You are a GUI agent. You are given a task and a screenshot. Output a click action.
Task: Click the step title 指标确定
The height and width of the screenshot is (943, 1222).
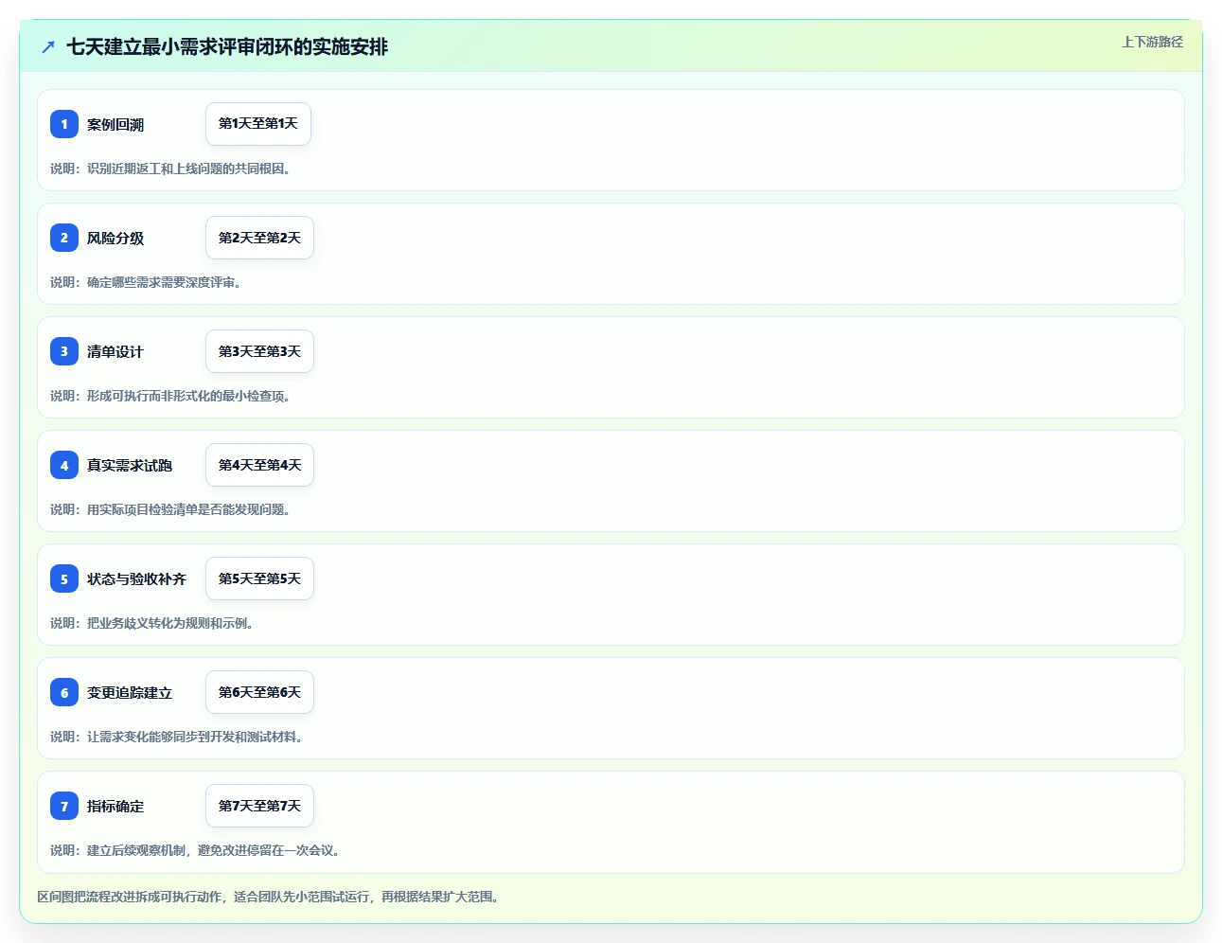[x=115, y=806]
